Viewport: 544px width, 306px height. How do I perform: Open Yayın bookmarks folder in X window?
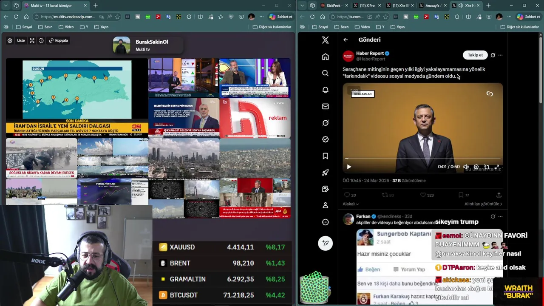click(397, 27)
